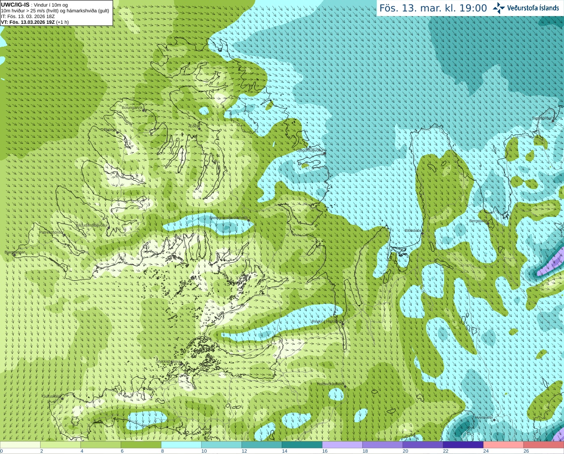Select the IT: Fös. 13. 03. 2026 18Z line
Image resolution: width=564 pixels, height=454 pixels.
click(28, 16)
